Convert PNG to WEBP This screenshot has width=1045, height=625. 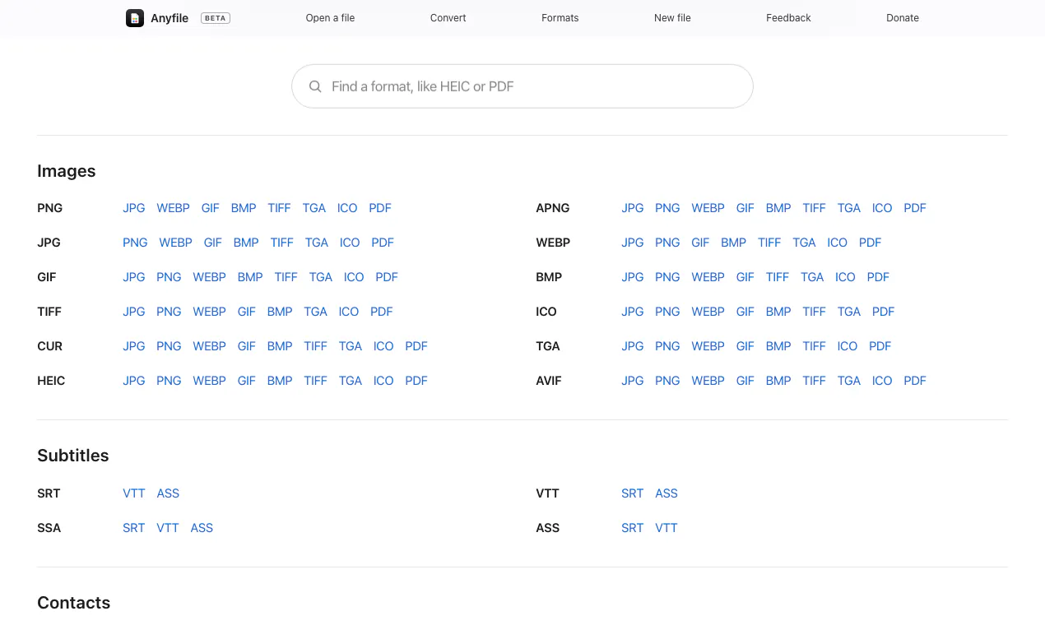coord(173,208)
